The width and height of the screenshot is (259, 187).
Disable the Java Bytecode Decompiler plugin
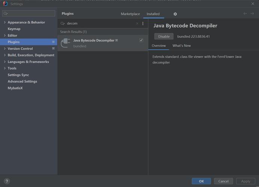(164, 36)
